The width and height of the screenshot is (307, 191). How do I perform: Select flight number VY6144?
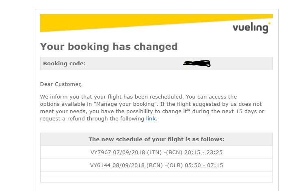click(x=100, y=165)
